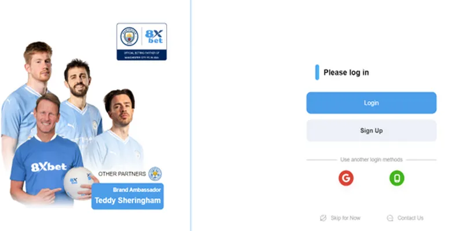
Task: Click the football with 8Xbet logo
Action: 77,181
